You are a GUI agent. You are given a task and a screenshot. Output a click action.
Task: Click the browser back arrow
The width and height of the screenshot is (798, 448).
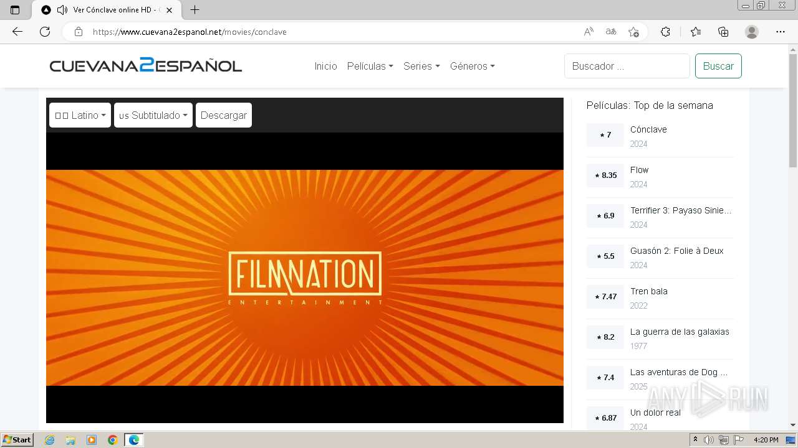click(x=17, y=32)
